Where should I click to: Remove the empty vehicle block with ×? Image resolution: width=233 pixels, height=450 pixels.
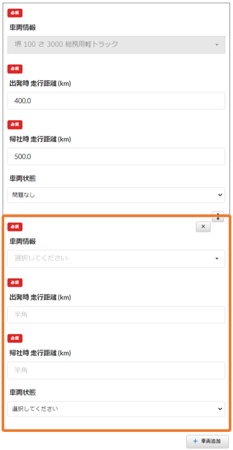203,227
